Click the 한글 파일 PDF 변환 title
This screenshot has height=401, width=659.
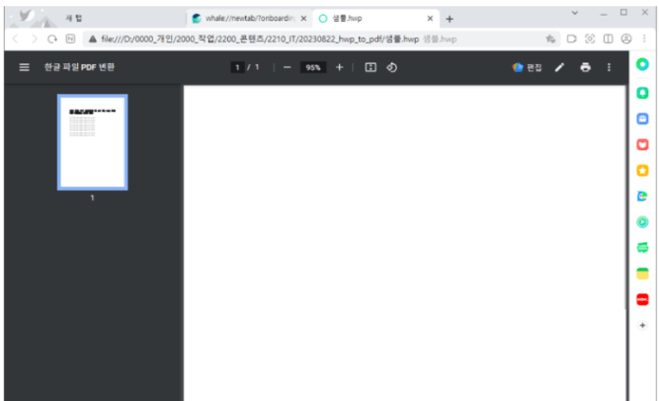click(x=79, y=67)
